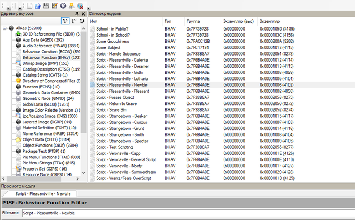Click resource tree scrollbar down arrow
This screenshot has height=220, width=355.
tap(84, 173)
